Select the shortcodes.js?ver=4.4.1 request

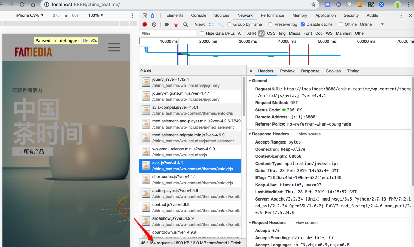(190, 180)
